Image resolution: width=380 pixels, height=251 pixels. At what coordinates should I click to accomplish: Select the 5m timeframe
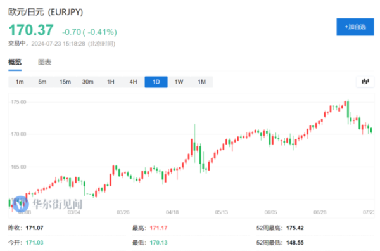coord(42,82)
